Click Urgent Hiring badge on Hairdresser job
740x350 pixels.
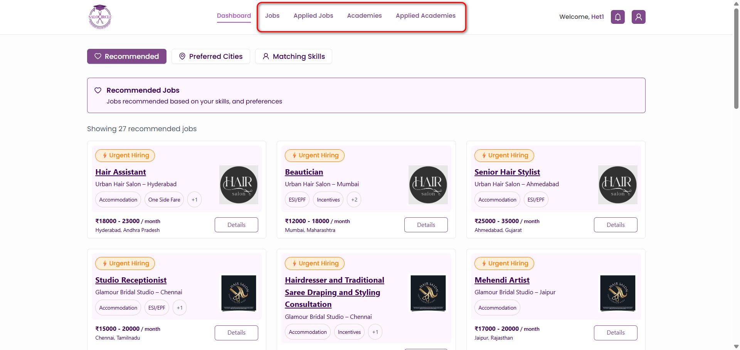(x=314, y=263)
